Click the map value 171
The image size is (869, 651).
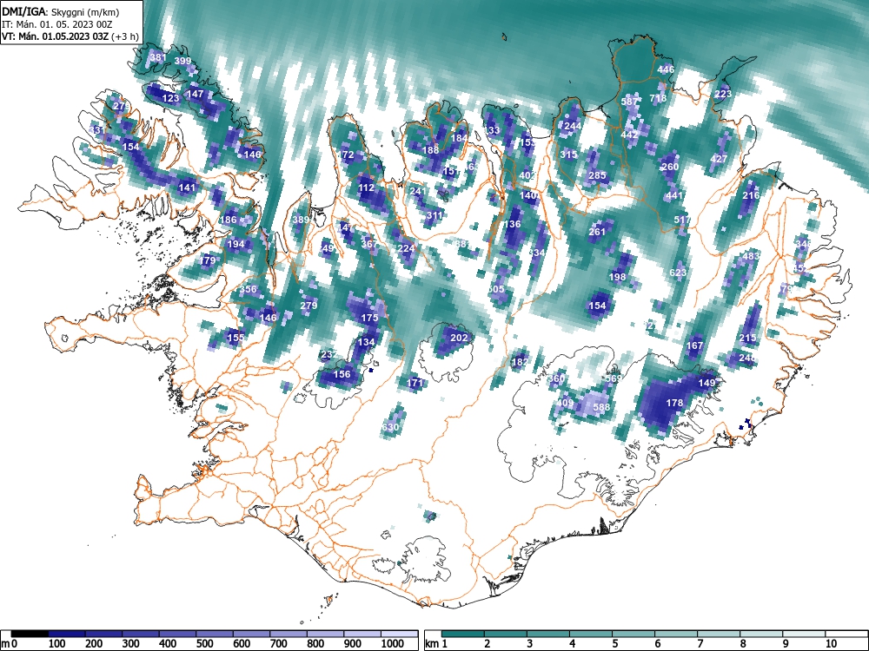415,383
